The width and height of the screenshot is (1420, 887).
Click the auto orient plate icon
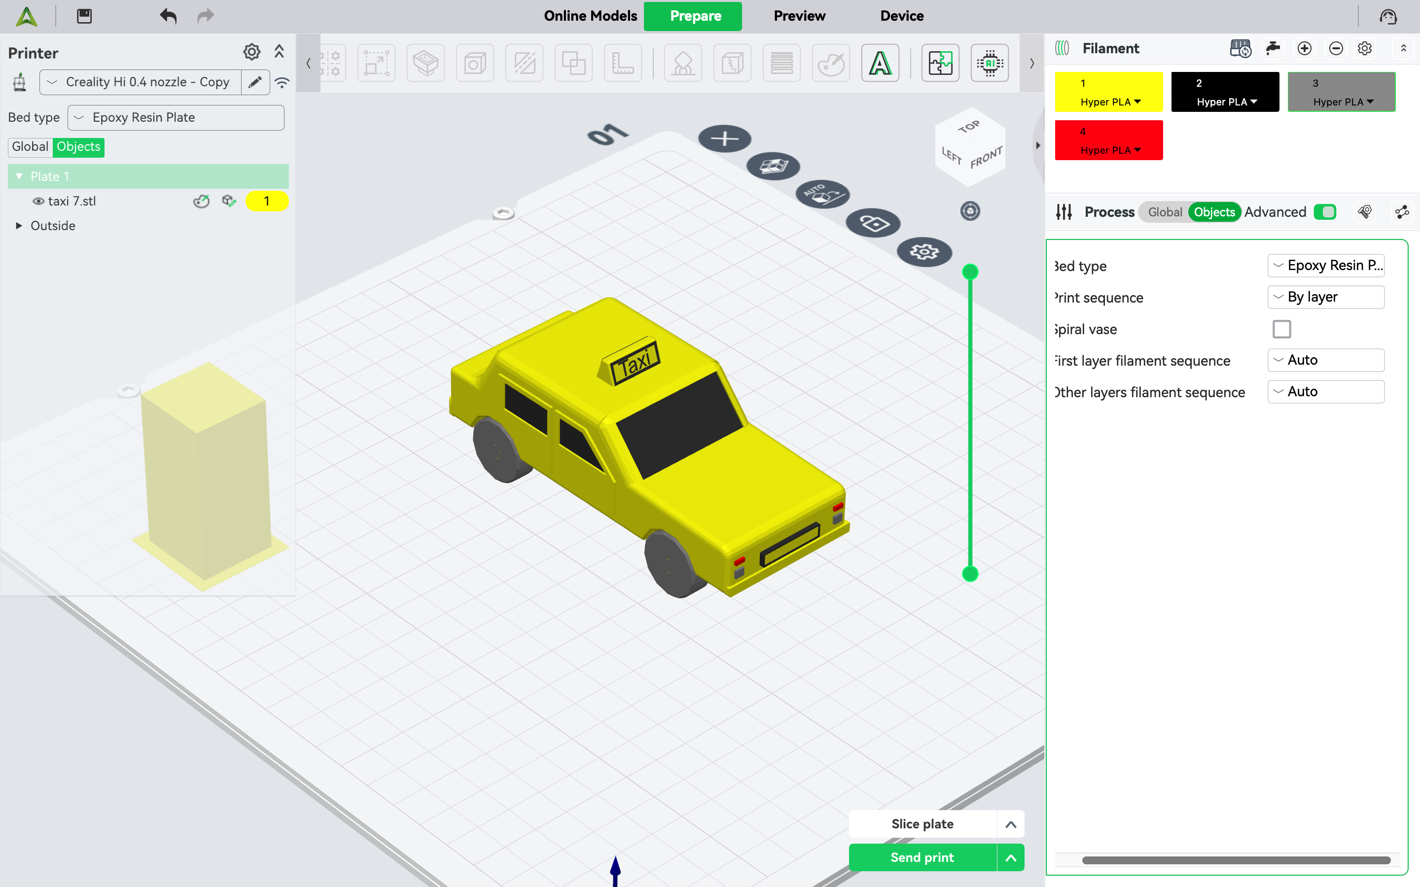(x=822, y=194)
